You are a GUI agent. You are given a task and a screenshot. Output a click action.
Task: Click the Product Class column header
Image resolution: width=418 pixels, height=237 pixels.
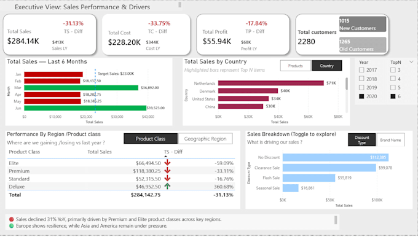coord(24,152)
